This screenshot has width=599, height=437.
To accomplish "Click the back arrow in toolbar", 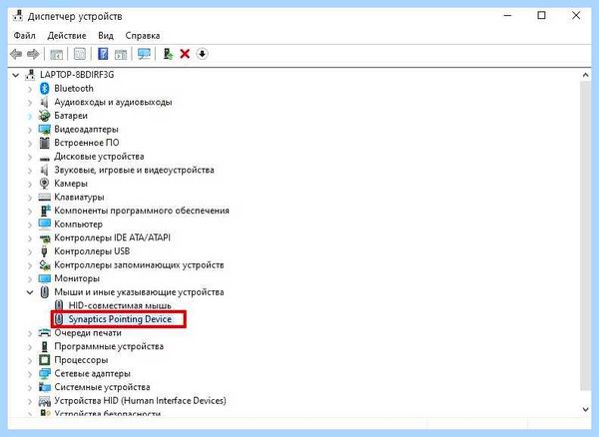I will click(x=16, y=54).
